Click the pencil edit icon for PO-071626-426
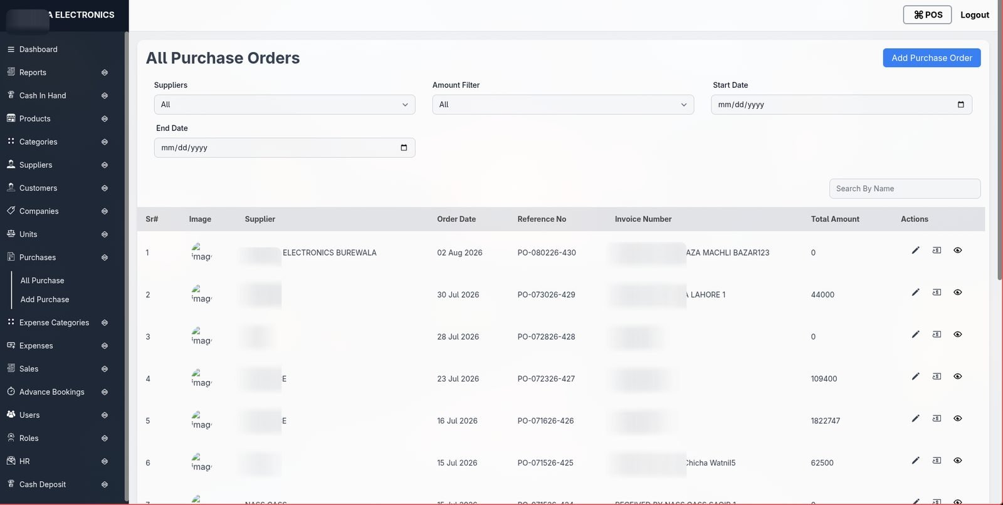Viewport: 1003px width, 505px height. tap(915, 418)
